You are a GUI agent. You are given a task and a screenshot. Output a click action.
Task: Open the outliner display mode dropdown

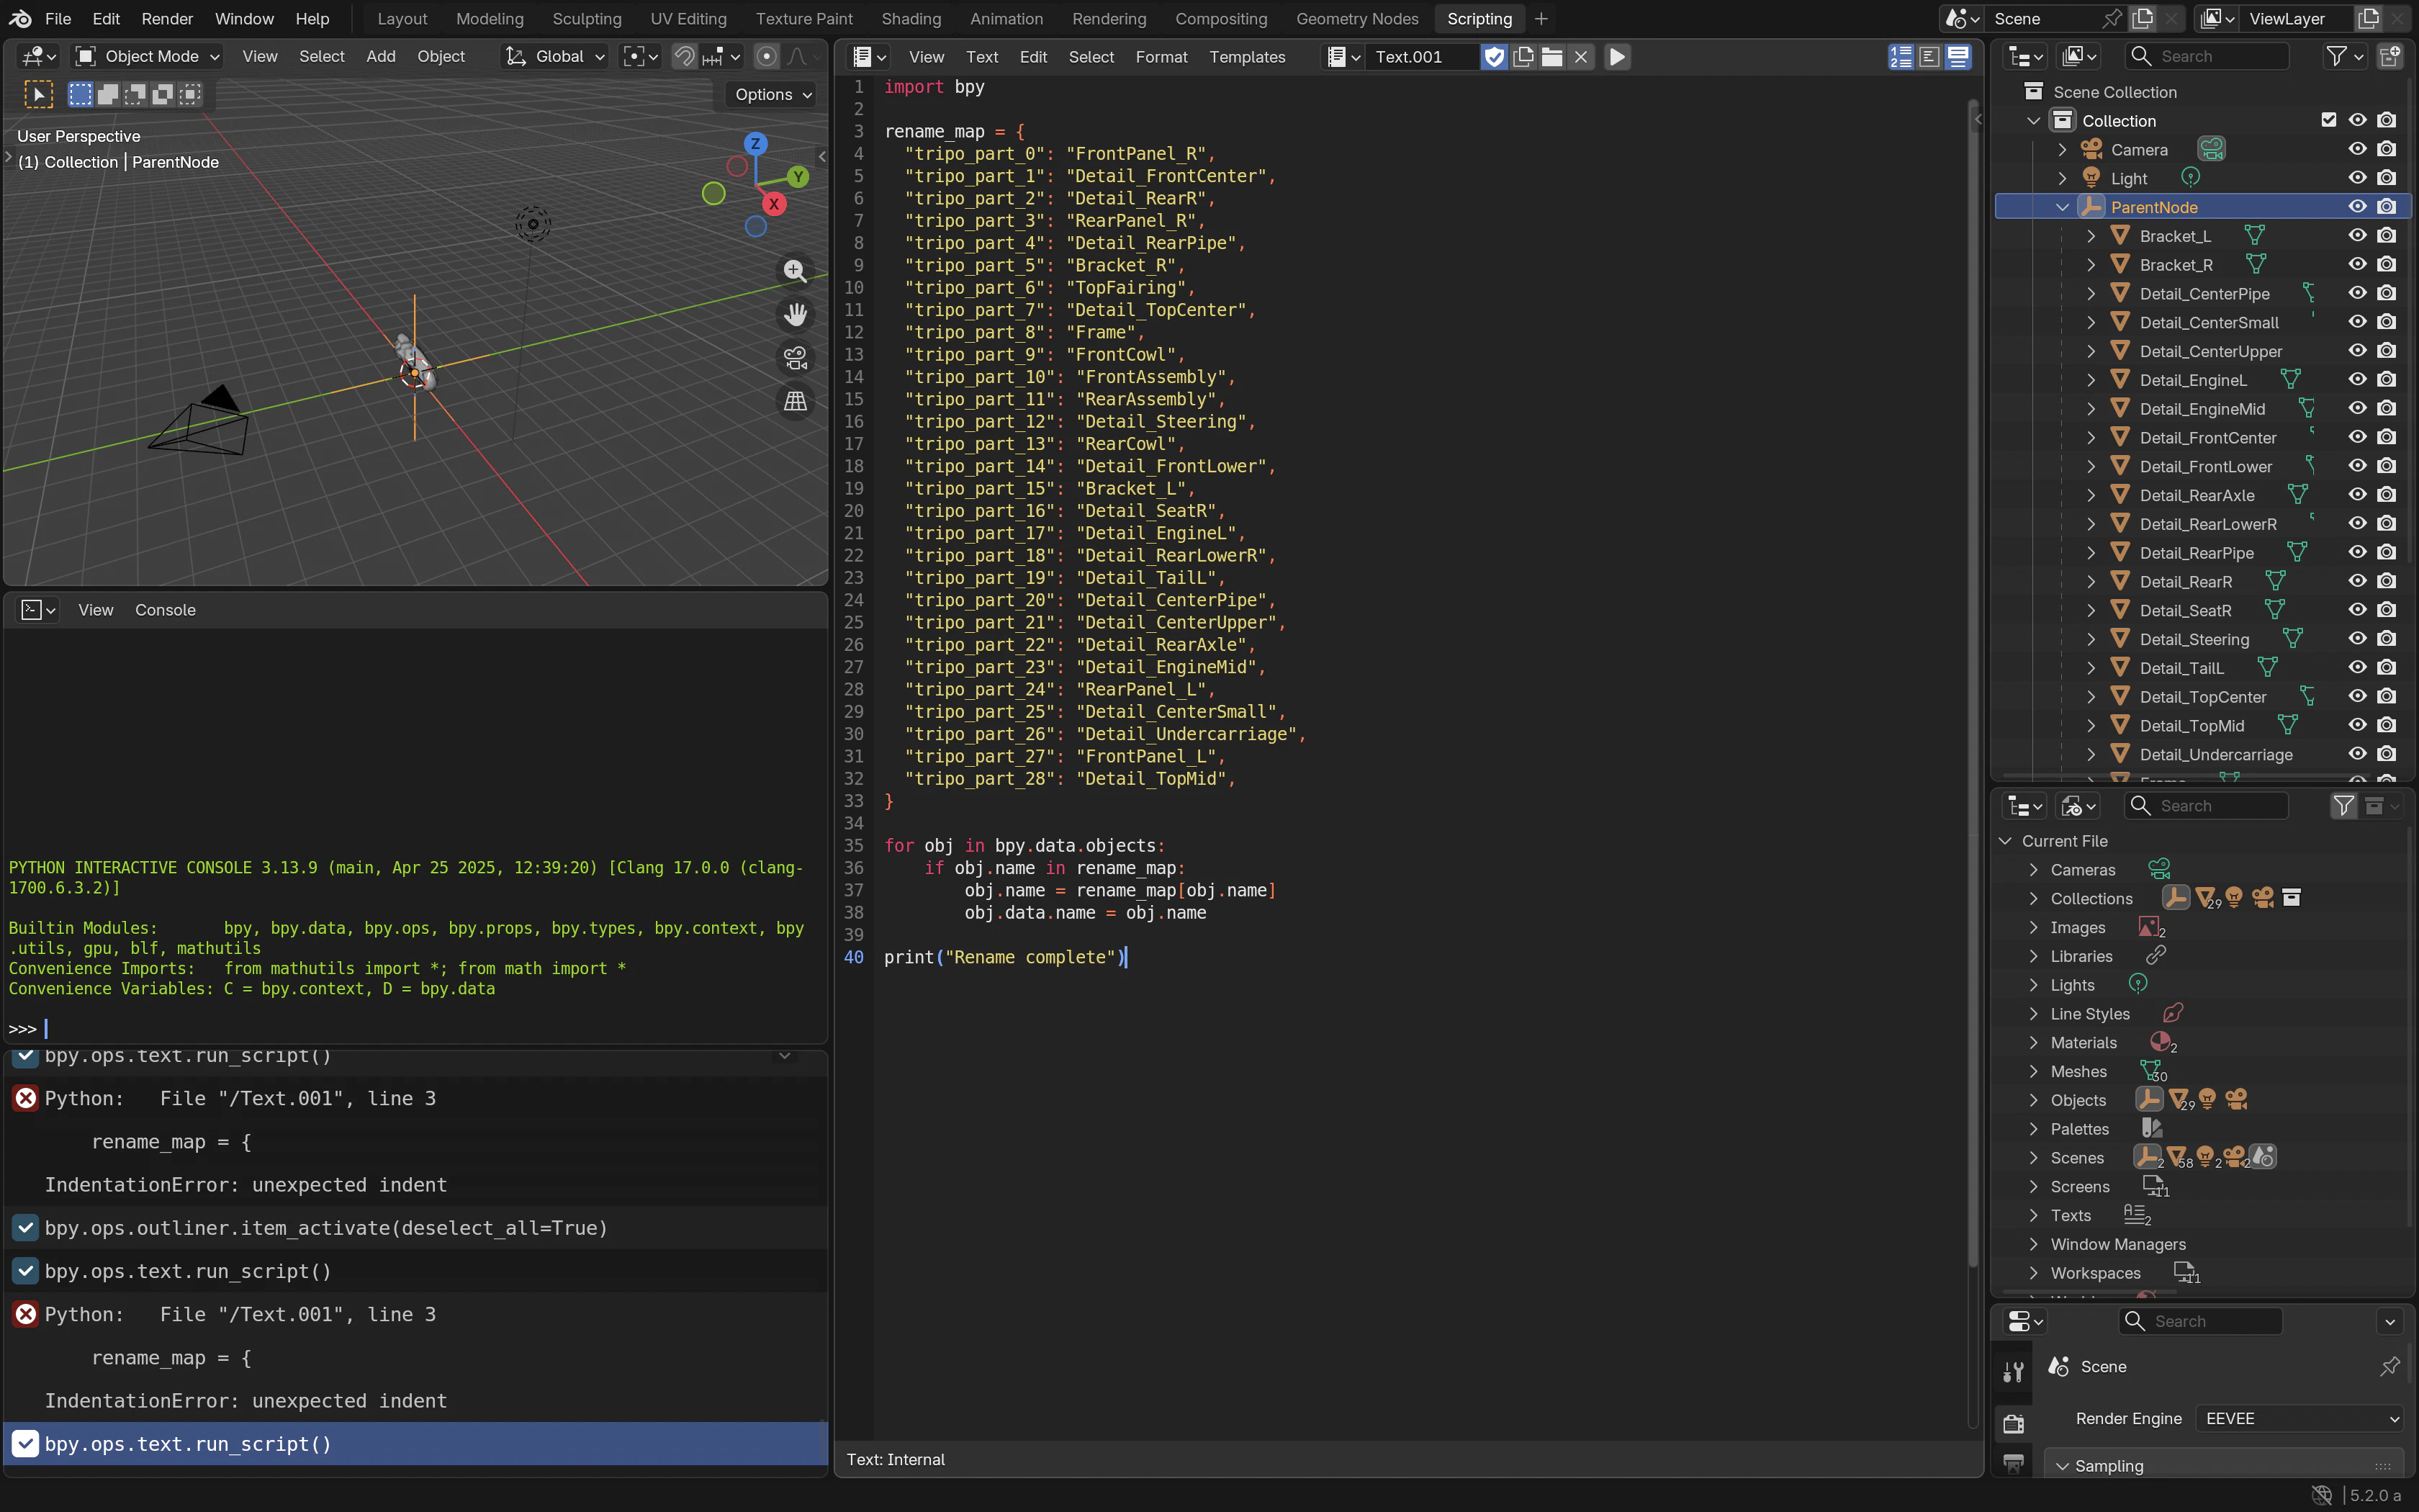(x=2079, y=57)
